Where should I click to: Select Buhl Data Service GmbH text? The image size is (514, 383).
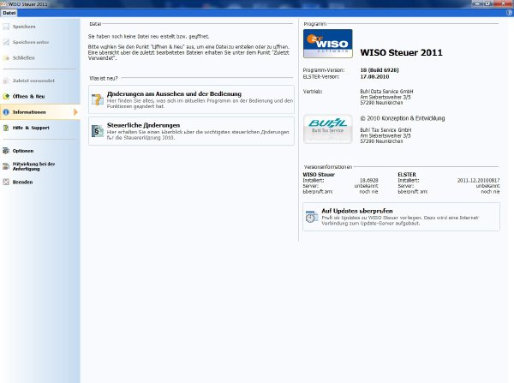(386, 91)
